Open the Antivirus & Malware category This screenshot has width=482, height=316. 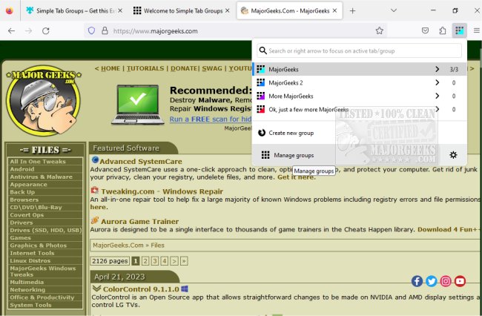click(42, 177)
